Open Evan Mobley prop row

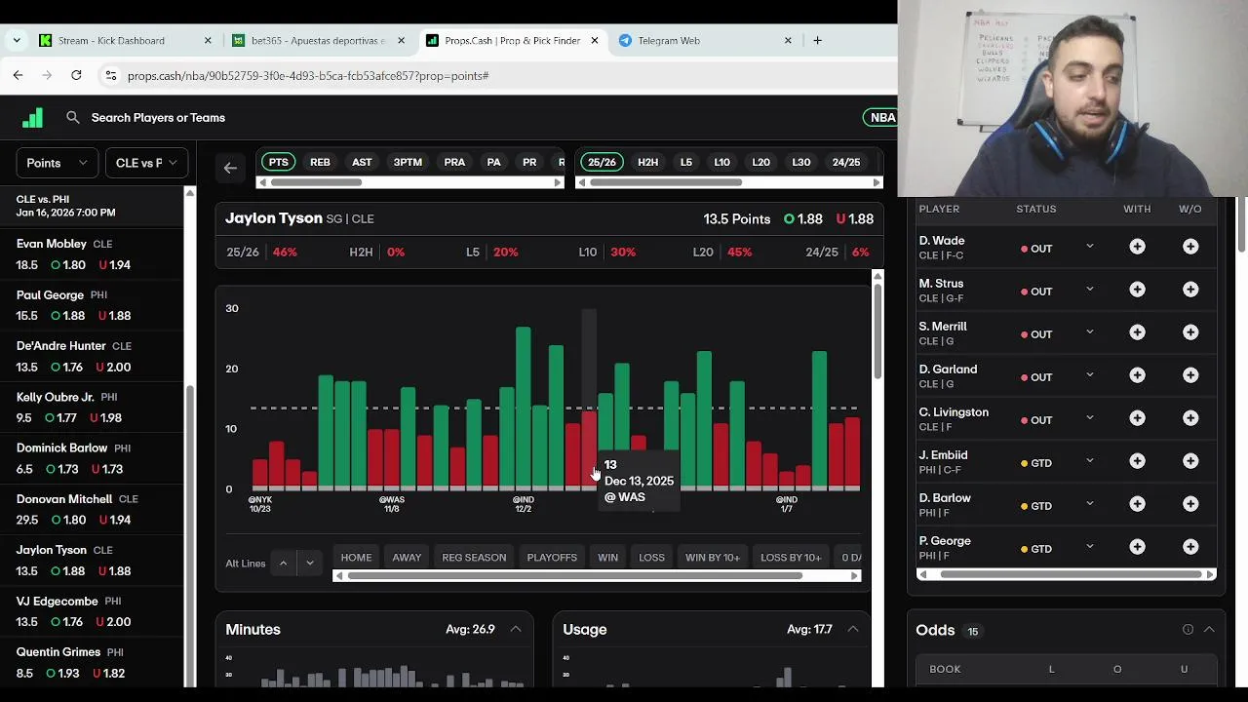92,254
